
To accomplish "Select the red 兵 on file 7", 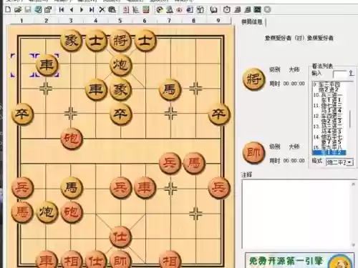I will (170, 163).
